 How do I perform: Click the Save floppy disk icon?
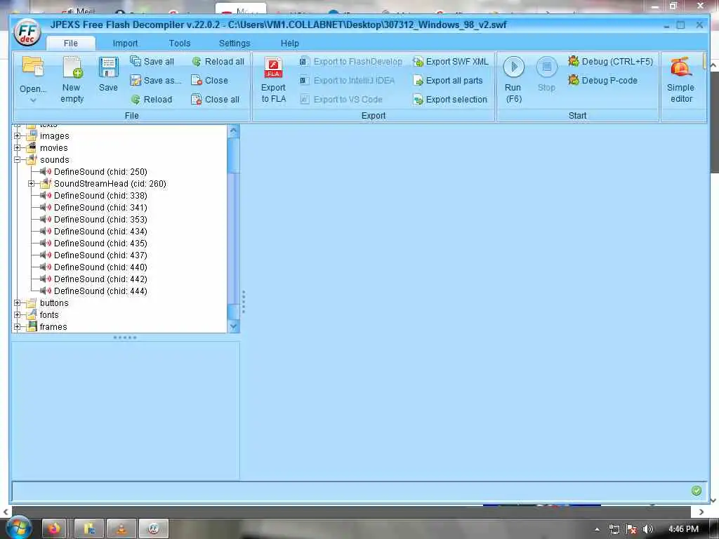(108, 67)
